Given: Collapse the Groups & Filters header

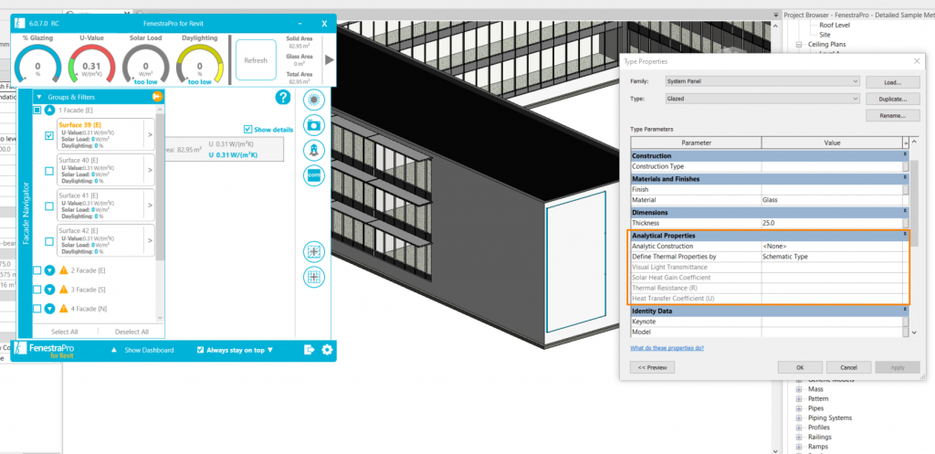Looking at the screenshot, I should pyautogui.click(x=39, y=97).
